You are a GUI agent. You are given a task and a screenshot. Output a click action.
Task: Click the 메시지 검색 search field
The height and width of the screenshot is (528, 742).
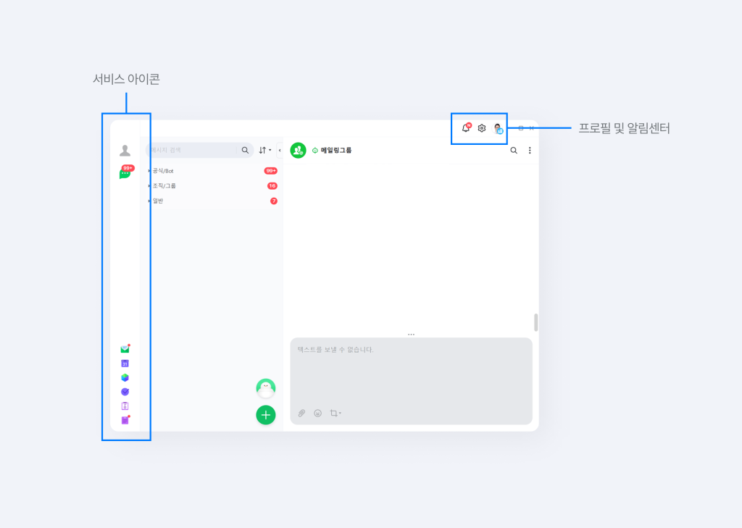click(194, 151)
